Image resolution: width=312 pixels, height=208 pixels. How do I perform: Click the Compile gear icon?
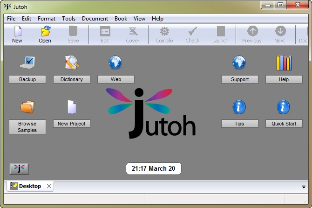(x=164, y=31)
